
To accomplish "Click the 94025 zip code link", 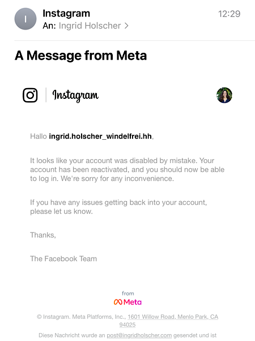I will (x=127, y=325).
